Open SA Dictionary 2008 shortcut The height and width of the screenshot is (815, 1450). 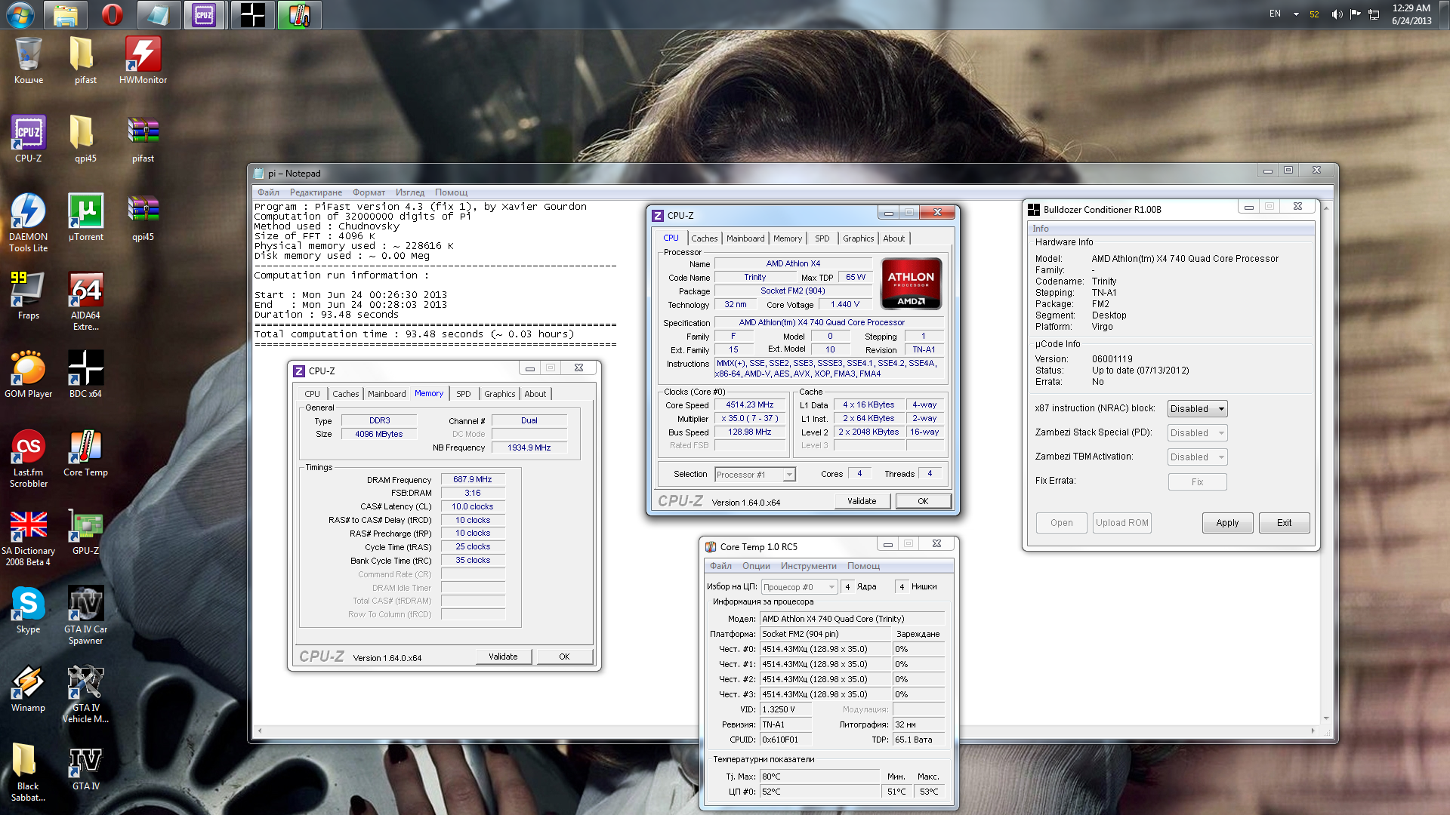(x=29, y=537)
